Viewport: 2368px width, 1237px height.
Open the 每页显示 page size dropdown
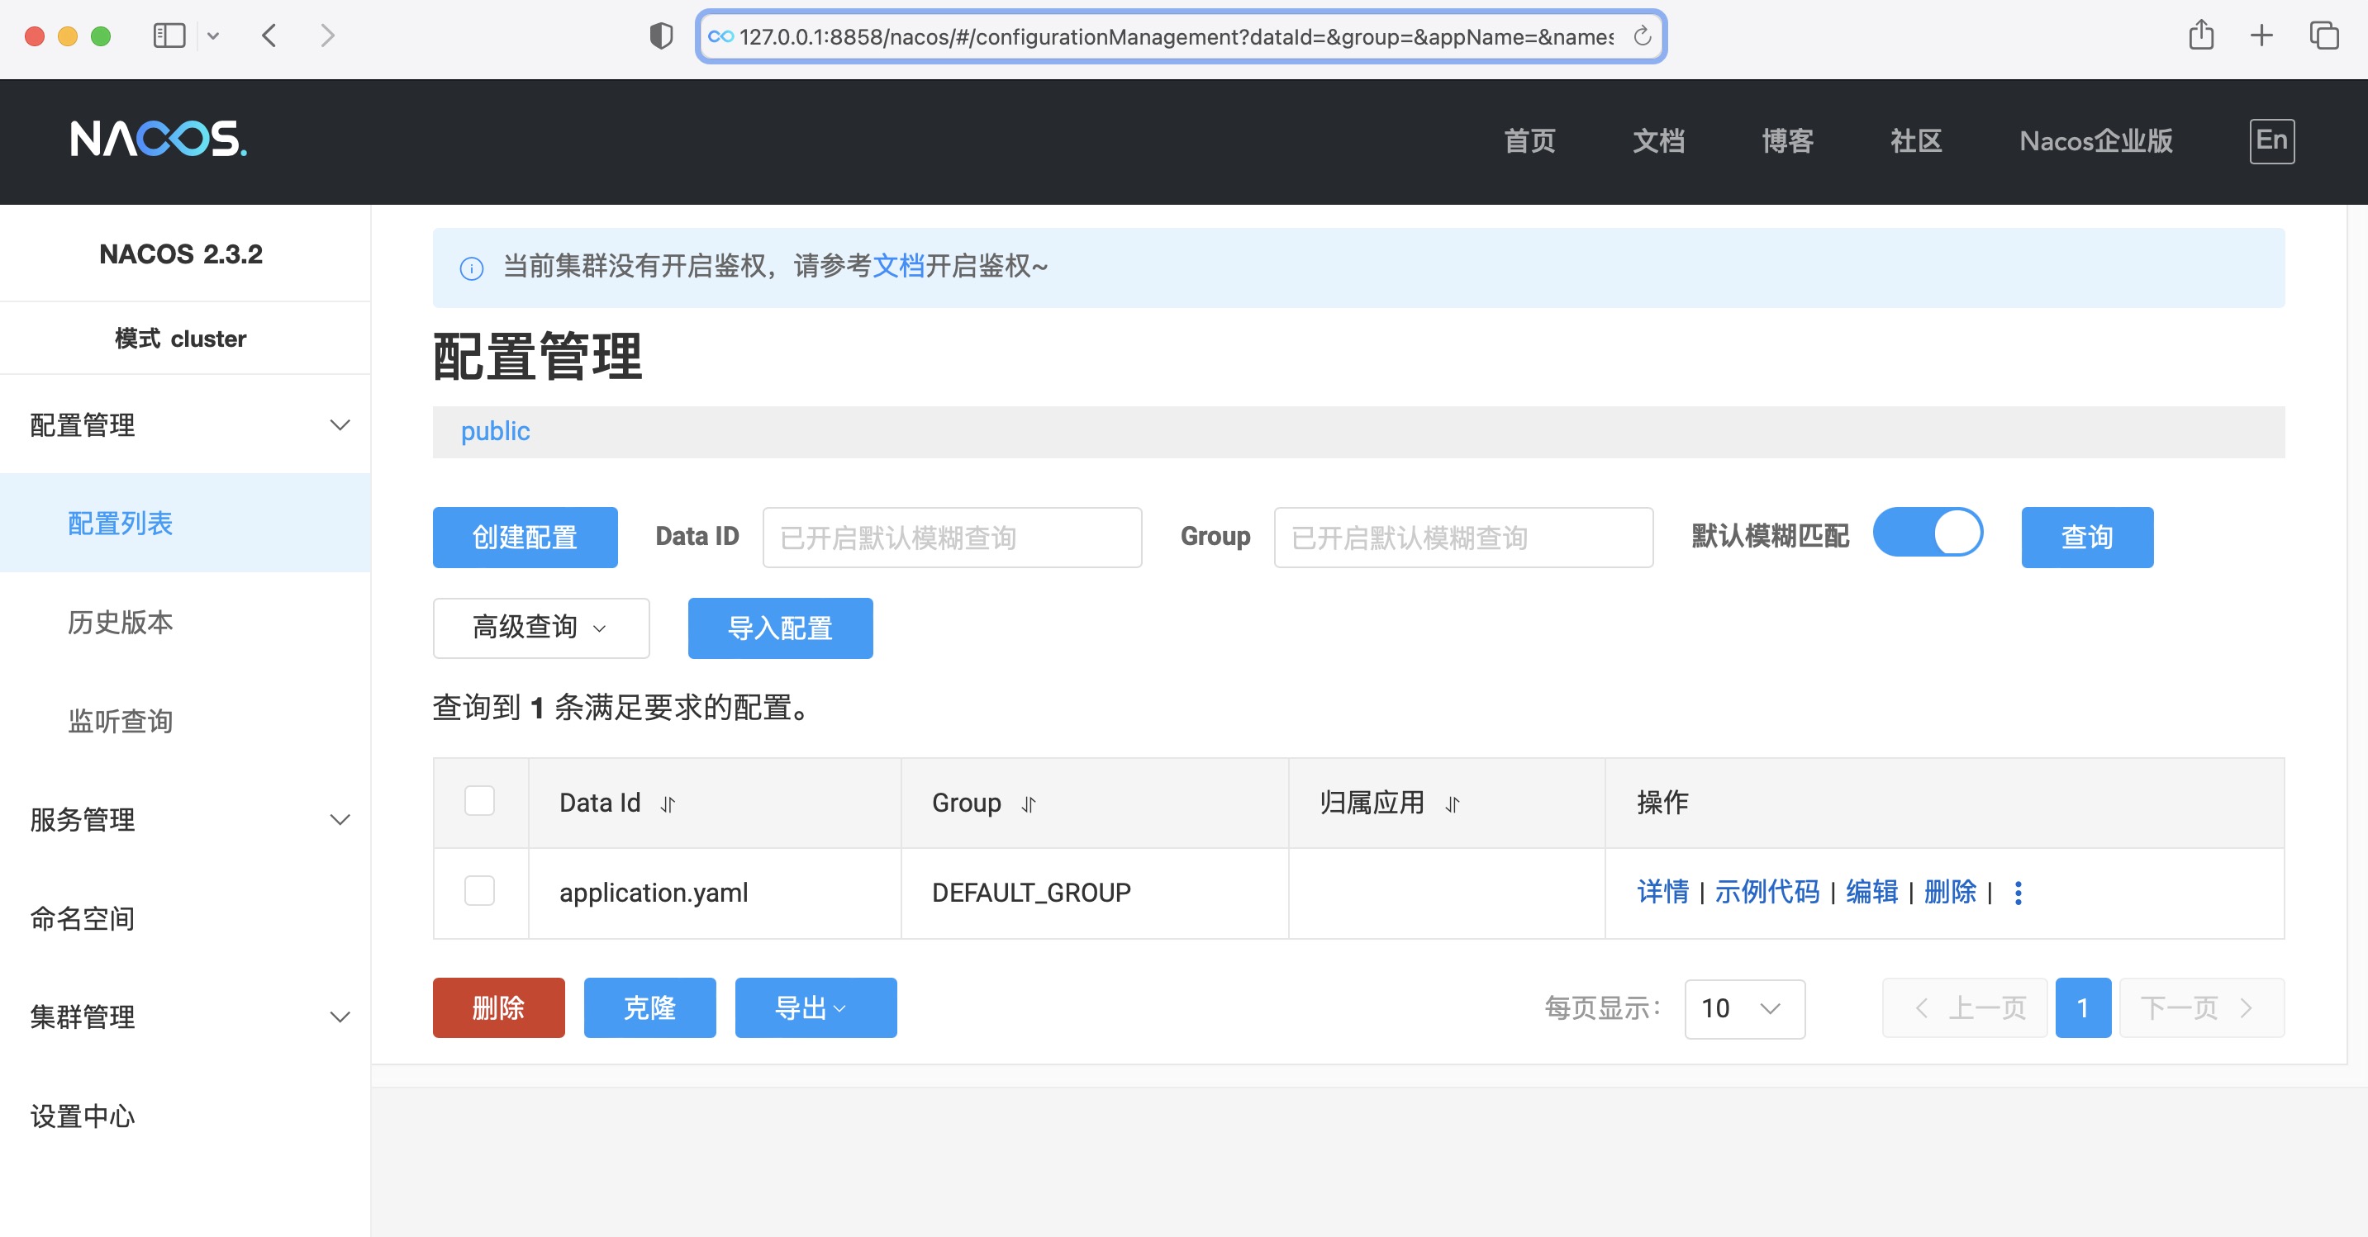click(1744, 1008)
